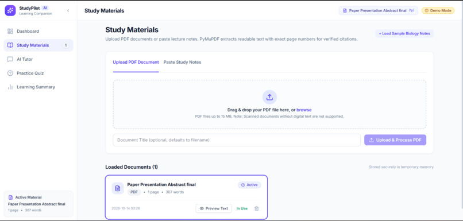The width and height of the screenshot is (463, 221).
Task: Click Upload & Process PDF button
Action: [395, 140]
